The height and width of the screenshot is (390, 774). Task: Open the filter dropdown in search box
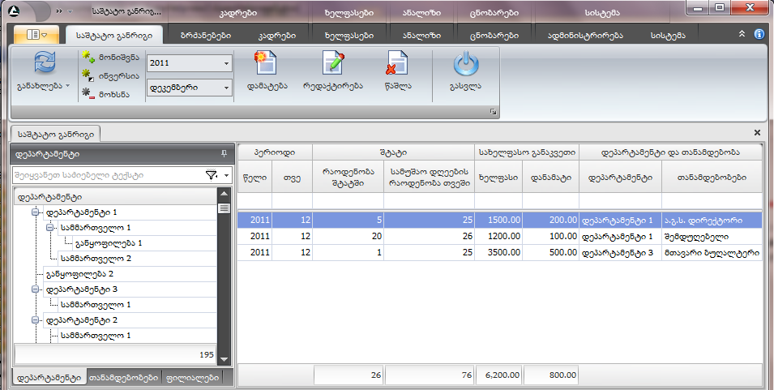point(226,175)
